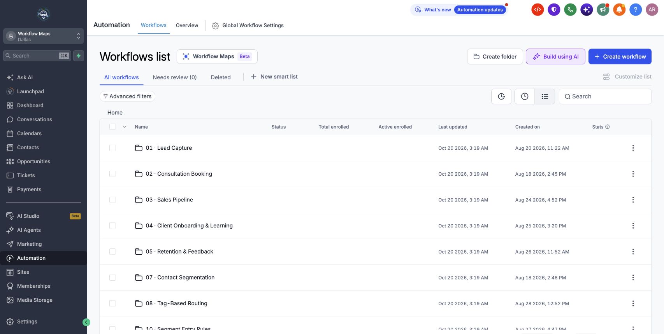The image size is (664, 334).
Task: Open options menu for 08 · Tag-Based Routing
Action: (x=633, y=303)
